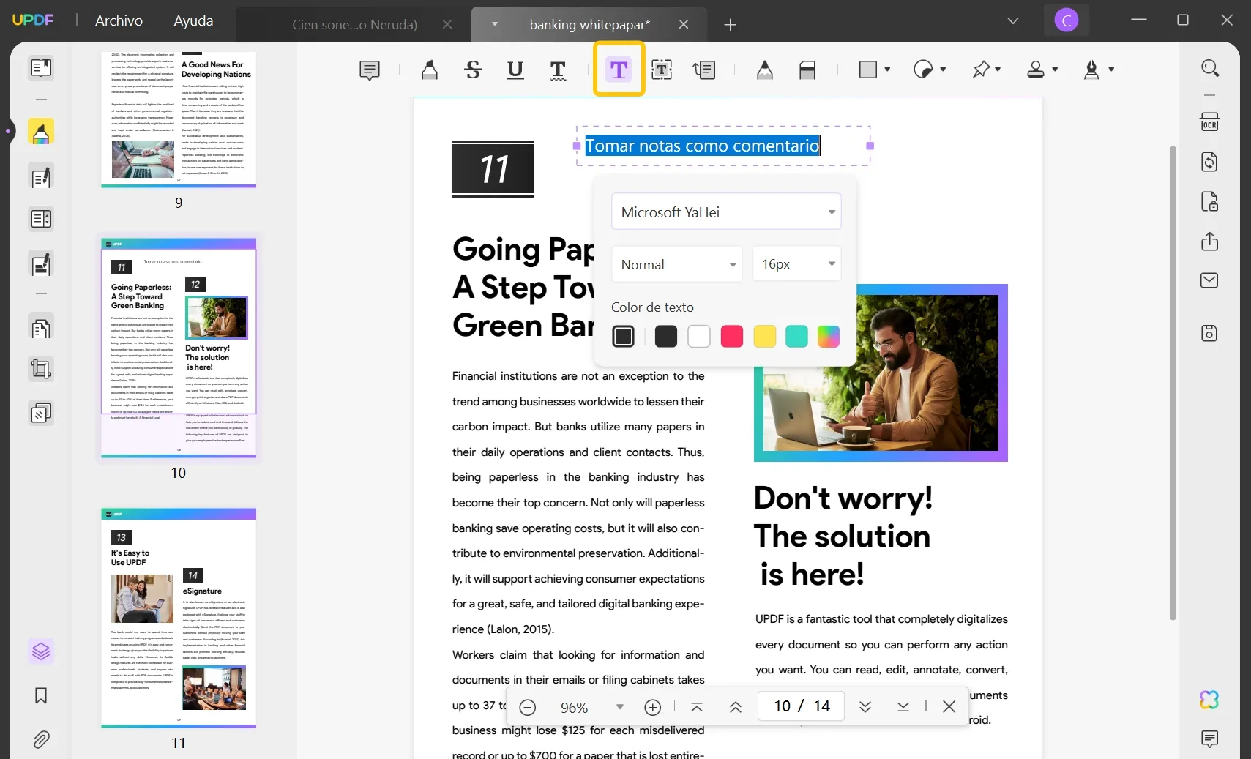Viewport: 1251px width, 759px height.
Task: Select the rectangle shape tool
Action: coord(868,70)
